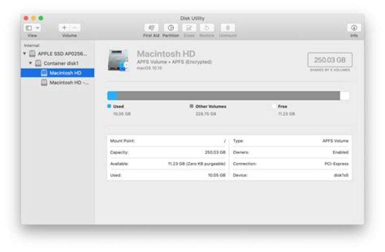Click the 10.05 GB value under Used legend

122,114
